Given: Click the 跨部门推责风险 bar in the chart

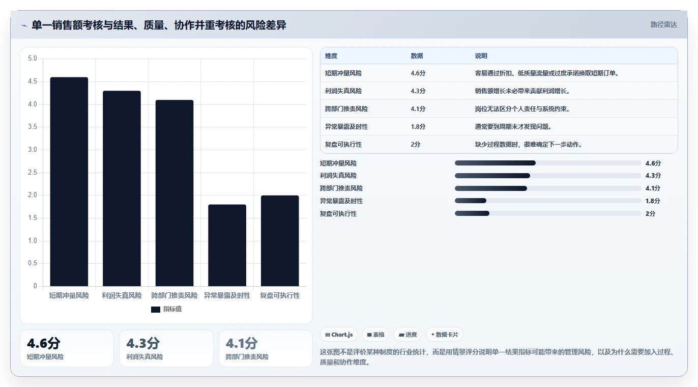Looking at the screenshot, I should 174,193.
